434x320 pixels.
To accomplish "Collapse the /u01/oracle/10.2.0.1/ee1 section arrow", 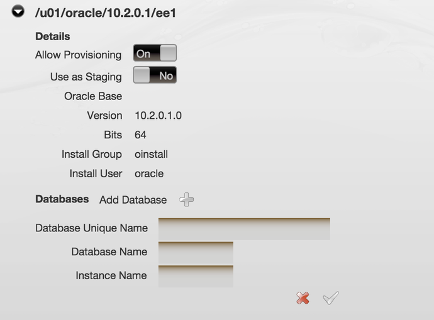I will (18, 12).
